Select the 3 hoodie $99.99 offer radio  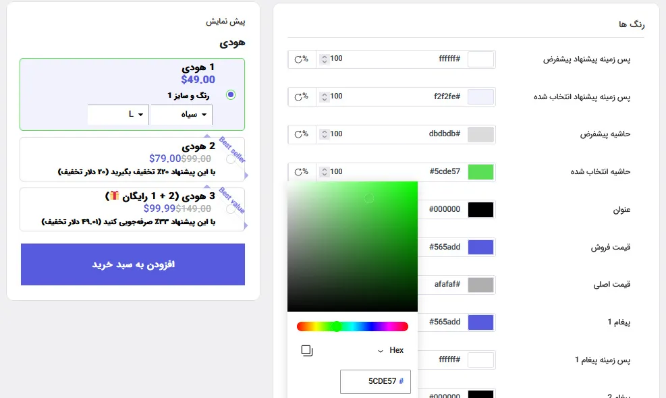pos(231,209)
